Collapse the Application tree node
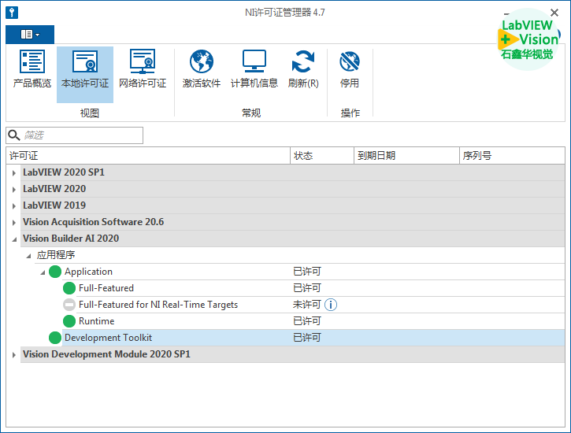 click(43, 272)
